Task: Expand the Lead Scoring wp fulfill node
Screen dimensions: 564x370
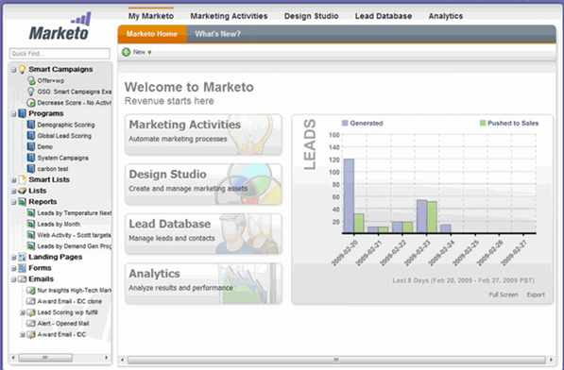Action: click(23, 312)
